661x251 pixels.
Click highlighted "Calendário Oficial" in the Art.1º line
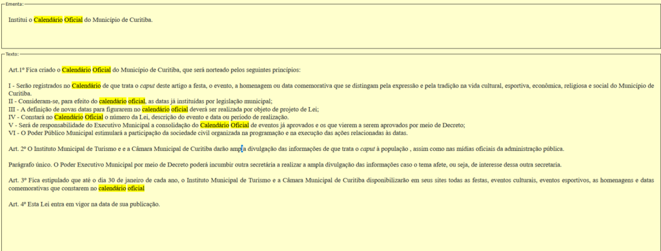[x=86, y=70]
